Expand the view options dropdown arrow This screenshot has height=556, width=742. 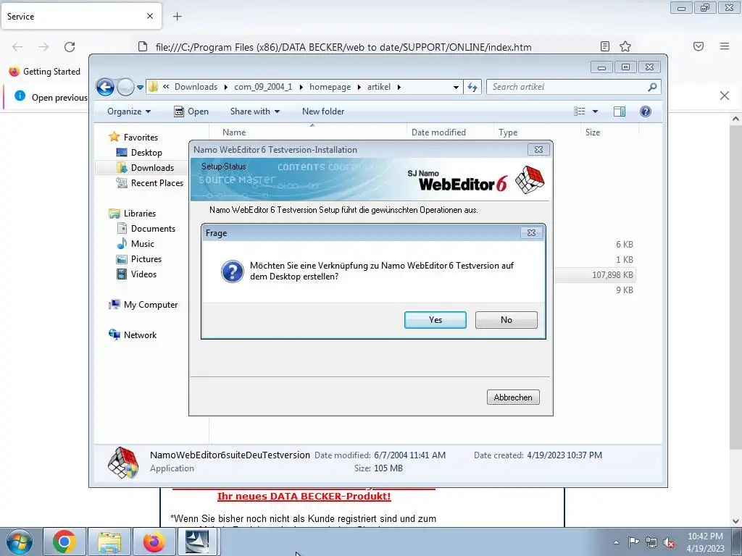point(596,111)
